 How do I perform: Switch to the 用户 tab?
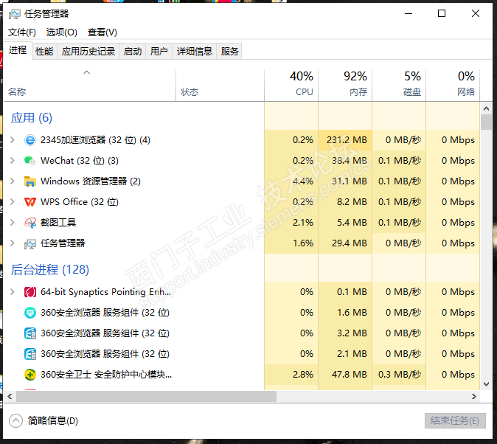pyautogui.click(x=159, y=51)
